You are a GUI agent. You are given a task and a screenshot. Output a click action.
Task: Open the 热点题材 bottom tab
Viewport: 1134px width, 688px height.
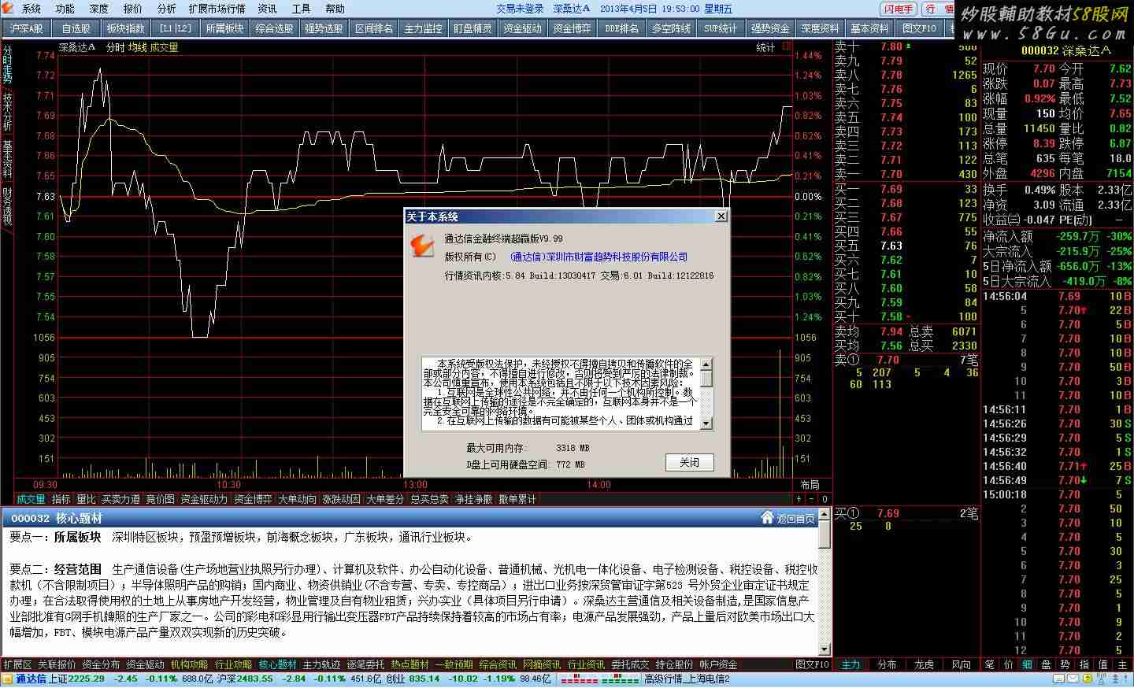click(409, 664)
